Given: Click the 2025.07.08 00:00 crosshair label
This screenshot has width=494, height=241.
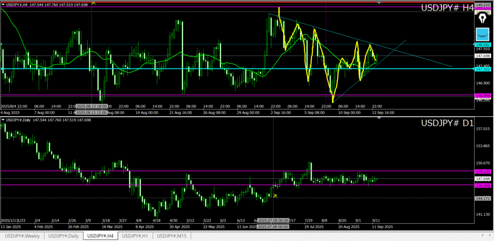Looking at the screenshot, I should [x=273, y=227].
